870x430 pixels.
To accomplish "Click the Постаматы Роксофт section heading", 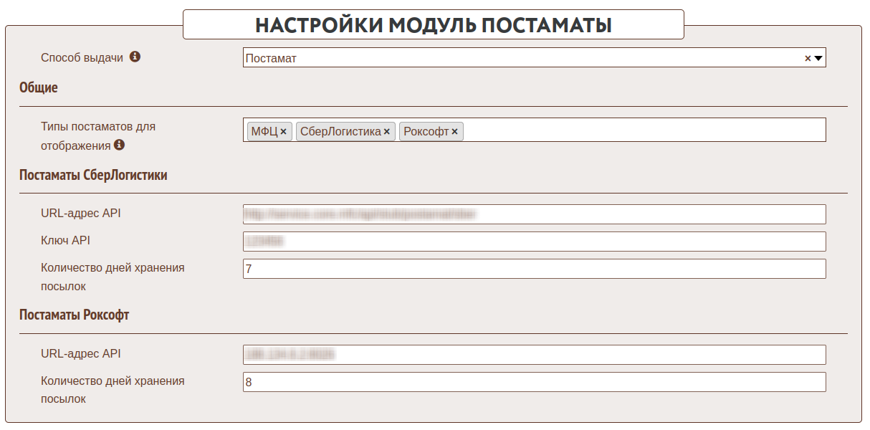I will pos(75,315).
